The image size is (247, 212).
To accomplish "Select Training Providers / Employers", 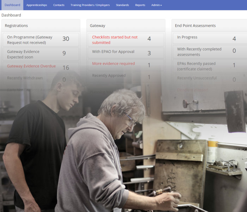I will (90, 5).
